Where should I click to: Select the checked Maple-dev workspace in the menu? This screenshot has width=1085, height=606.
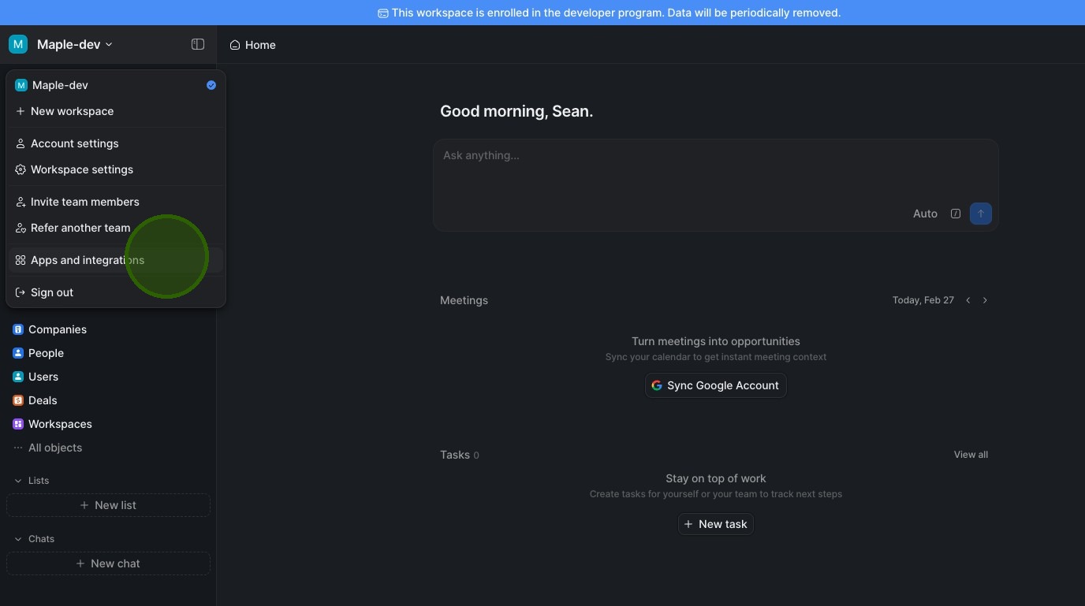tap(116, 85)
